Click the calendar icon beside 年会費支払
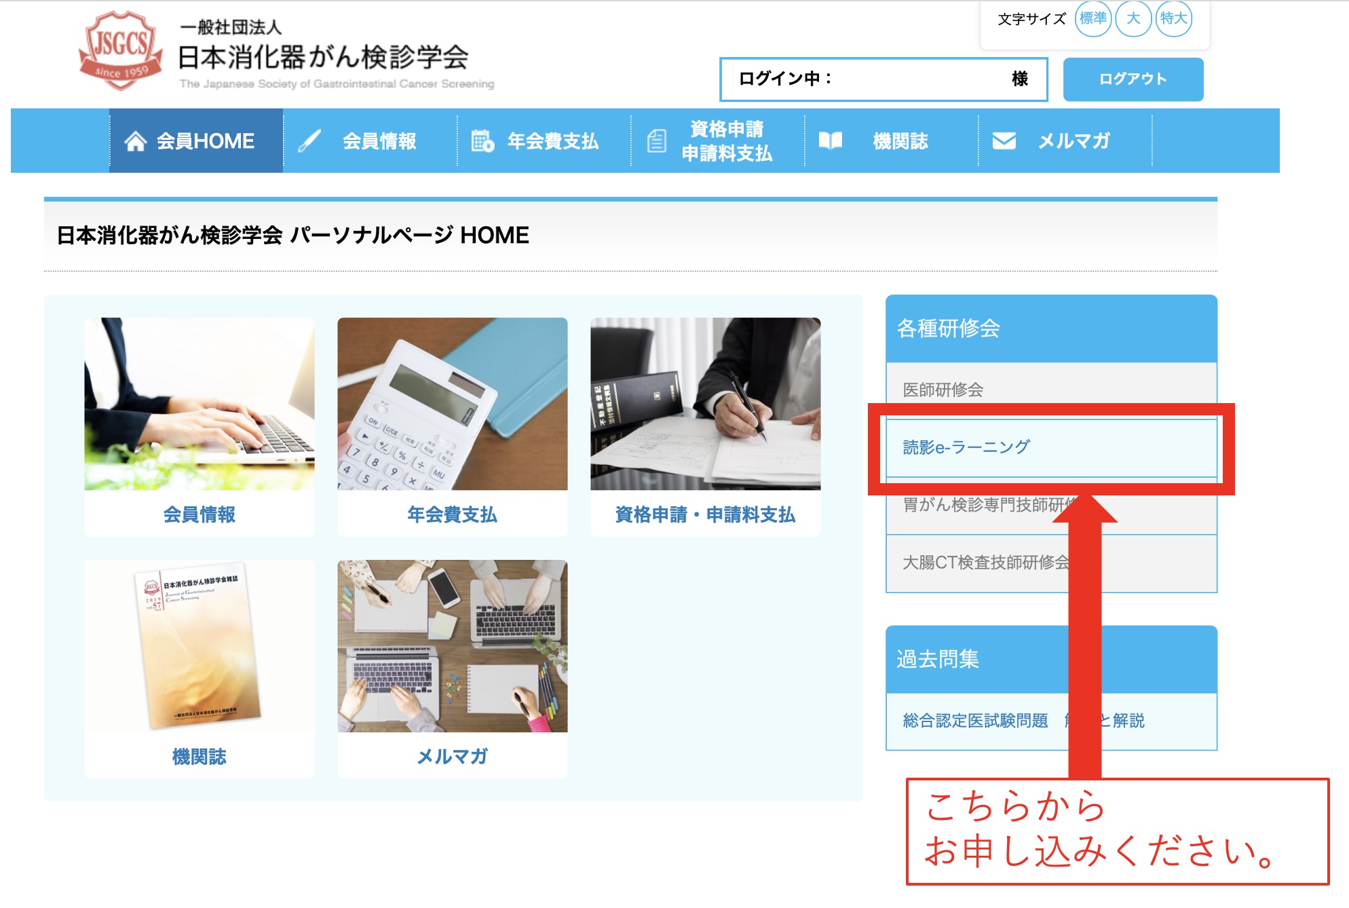This screenshot has height=908, width=1349. coord(482,141)
